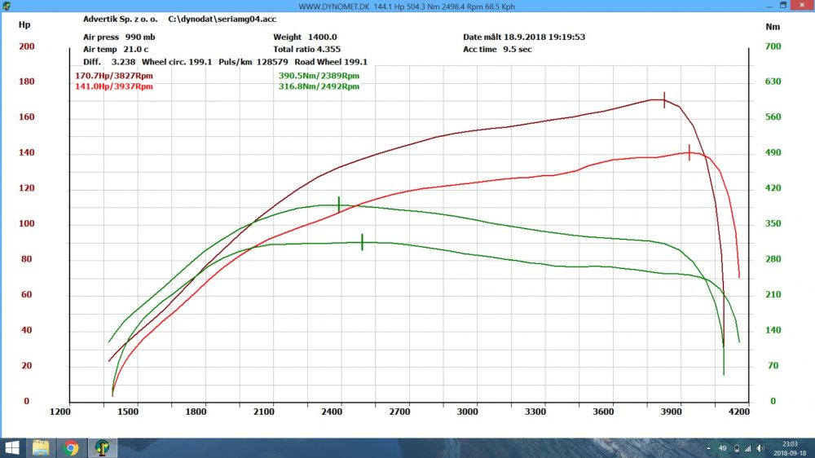Click the Dynomet icon in the title bar
815x458 pixels.
(x=7, y=7)
